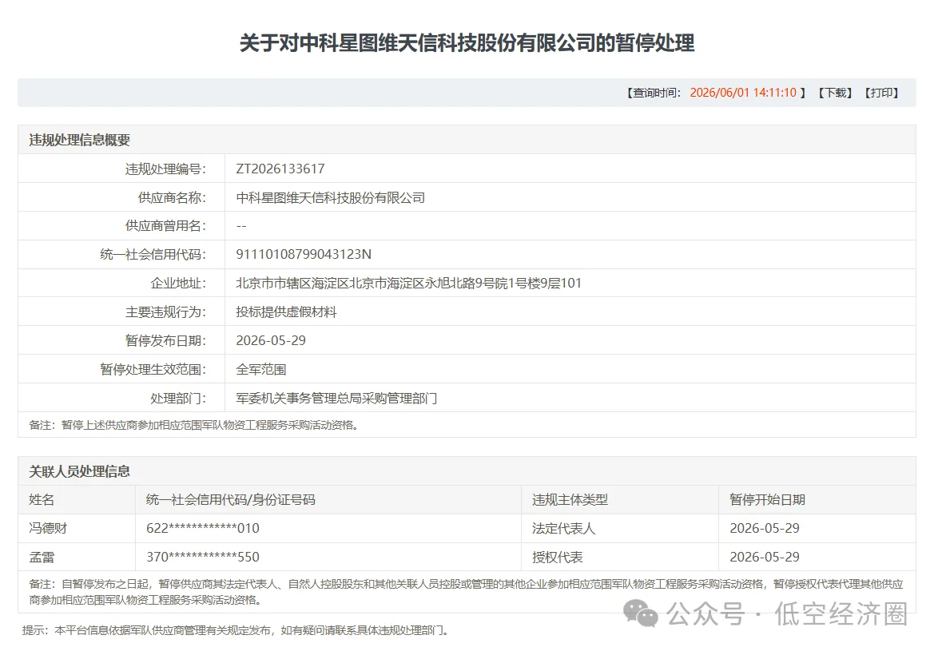Select start date in 冯德财 row
Image resolution: width=938 pixels, height=651 pixels.
coord(765,528)
